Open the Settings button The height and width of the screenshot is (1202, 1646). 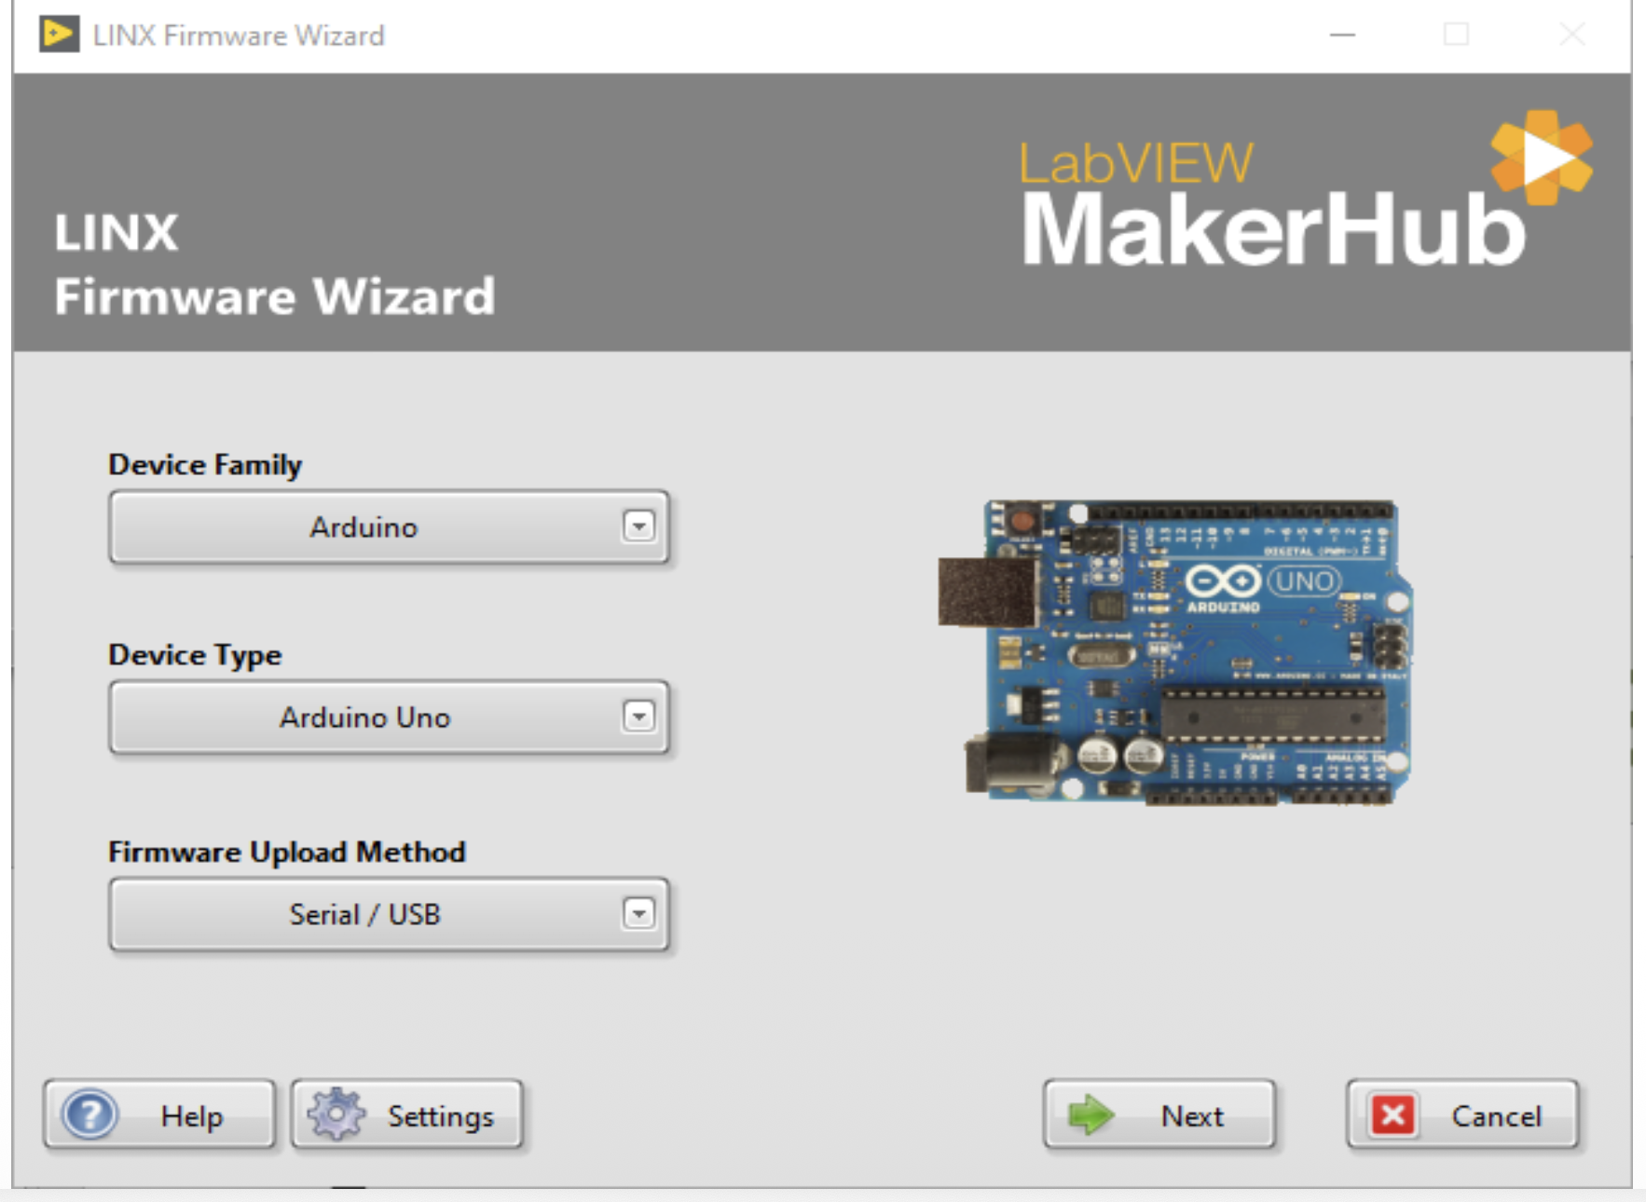pos(406,1114)
